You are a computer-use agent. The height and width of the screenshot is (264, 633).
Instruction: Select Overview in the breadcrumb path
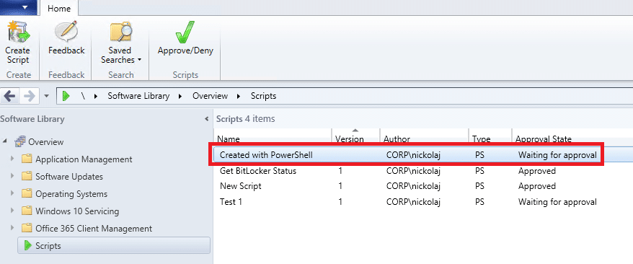coord(210,96)
